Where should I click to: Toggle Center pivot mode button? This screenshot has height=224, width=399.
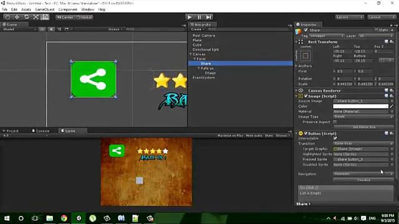(65, 17)
